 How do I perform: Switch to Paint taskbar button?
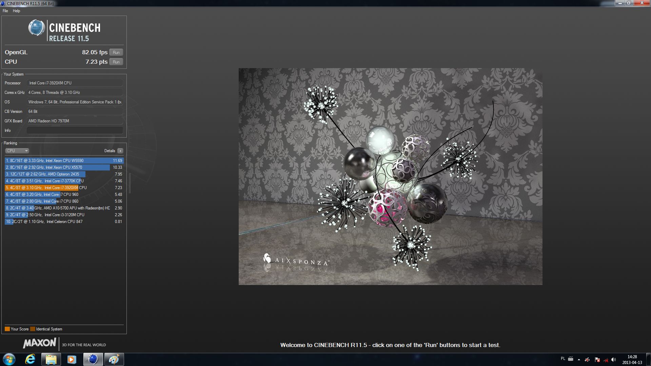pos(114,359)
